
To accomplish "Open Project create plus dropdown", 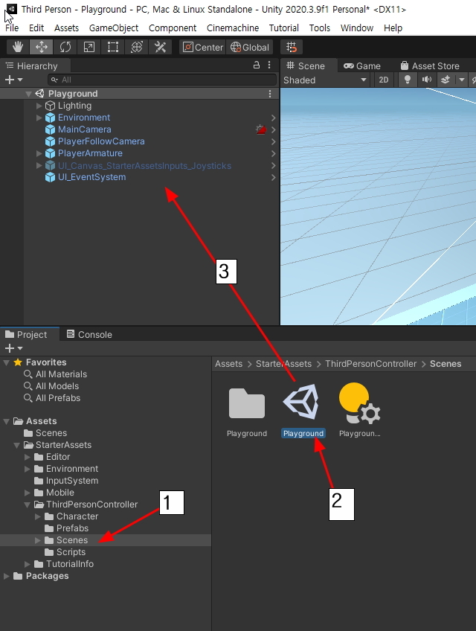I will pyautogui.click(x=13, y=348).
